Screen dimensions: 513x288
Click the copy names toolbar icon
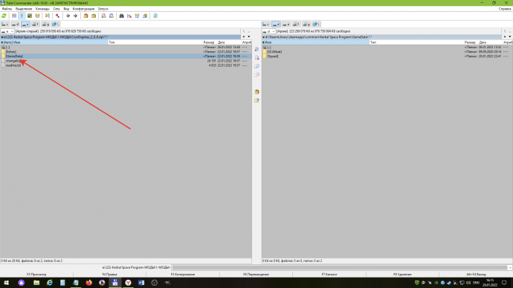click(145, 16)
